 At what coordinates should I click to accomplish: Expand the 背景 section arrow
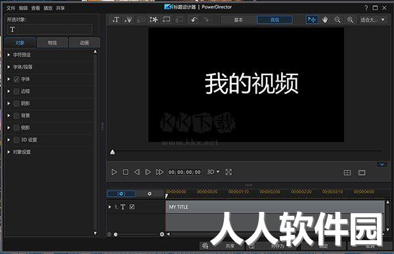pos(9,116)
